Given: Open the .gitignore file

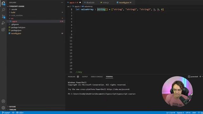Looking at the screenshot, I should point(15,24).
